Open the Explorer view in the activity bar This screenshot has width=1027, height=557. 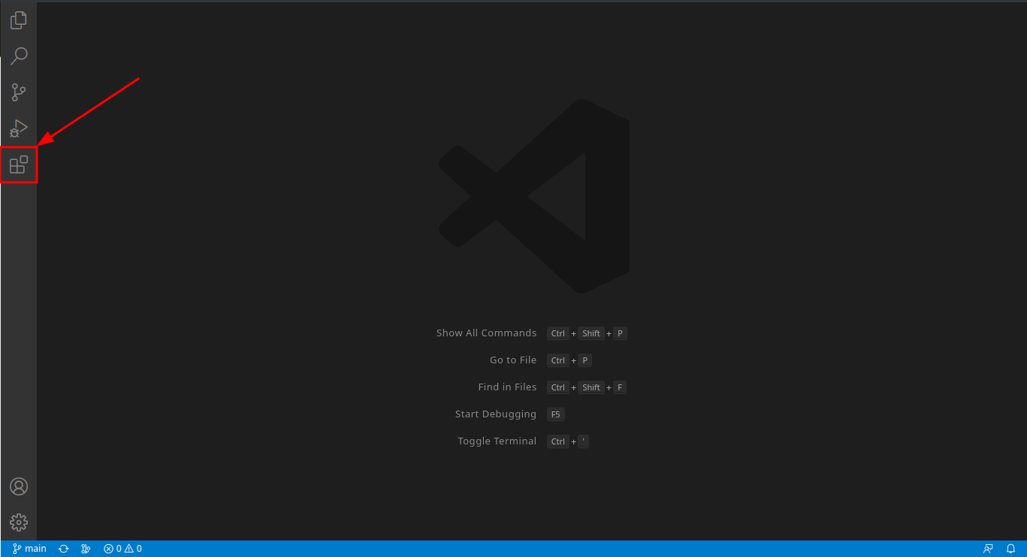point(19,20)
